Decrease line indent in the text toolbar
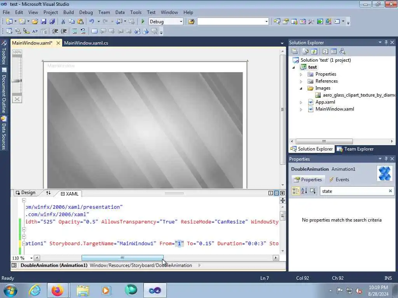The width and height of the screenshot is (398, 298). pyautogui.click(x=55, y=31)
